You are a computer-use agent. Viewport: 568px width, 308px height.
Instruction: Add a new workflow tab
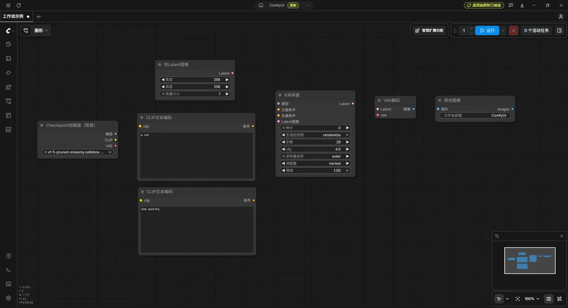(x=39, y=17)
